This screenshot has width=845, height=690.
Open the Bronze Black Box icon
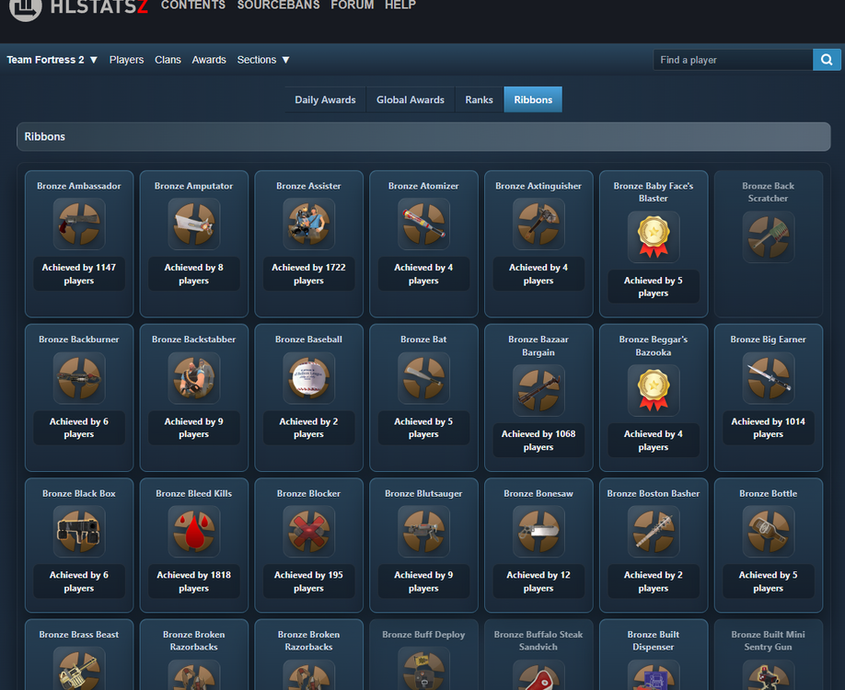coord(79,532)
